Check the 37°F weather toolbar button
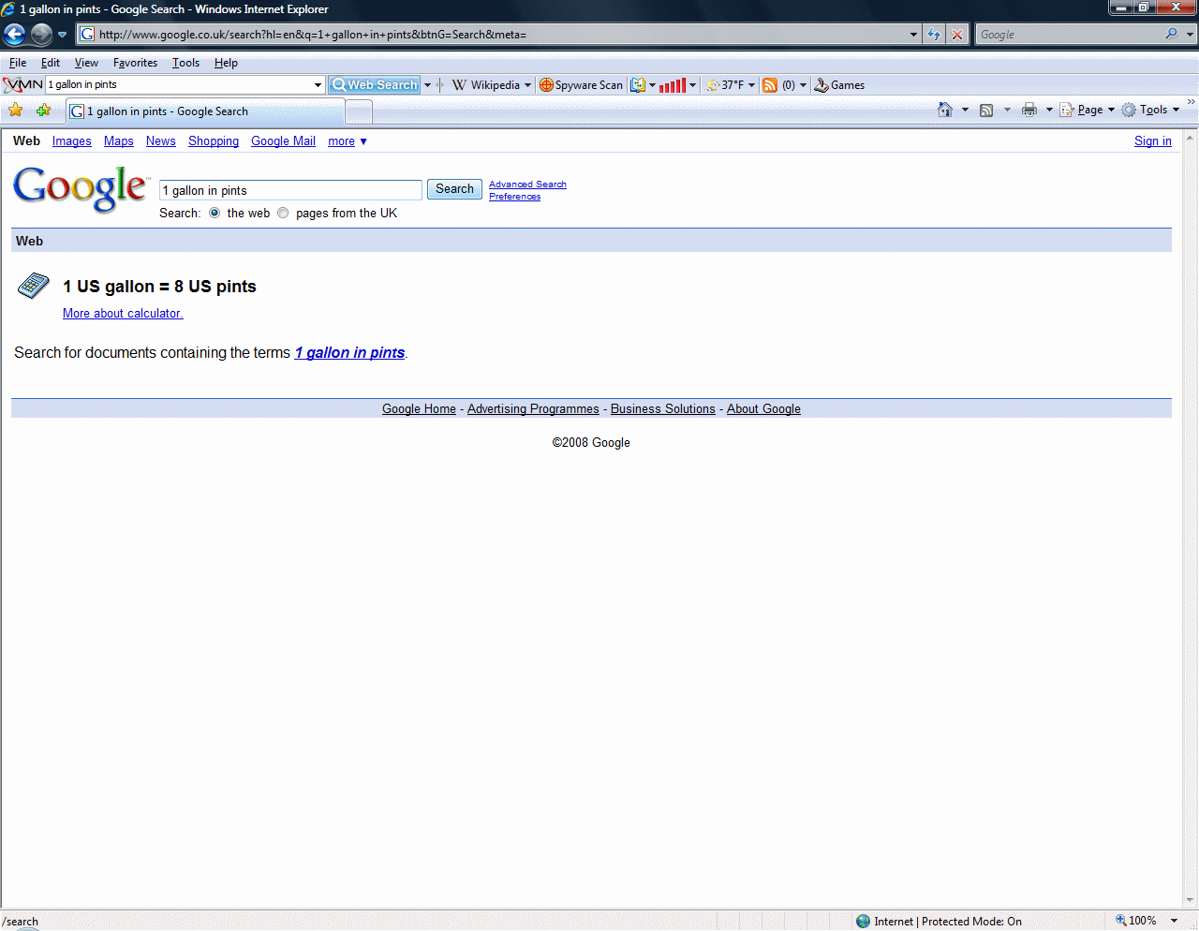Viewport: 1199px width, 931px height. (725, 85)
